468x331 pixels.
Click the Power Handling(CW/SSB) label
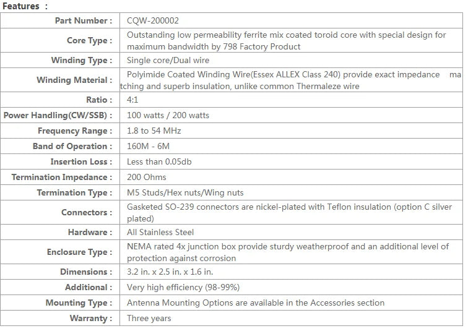[58, 115]
